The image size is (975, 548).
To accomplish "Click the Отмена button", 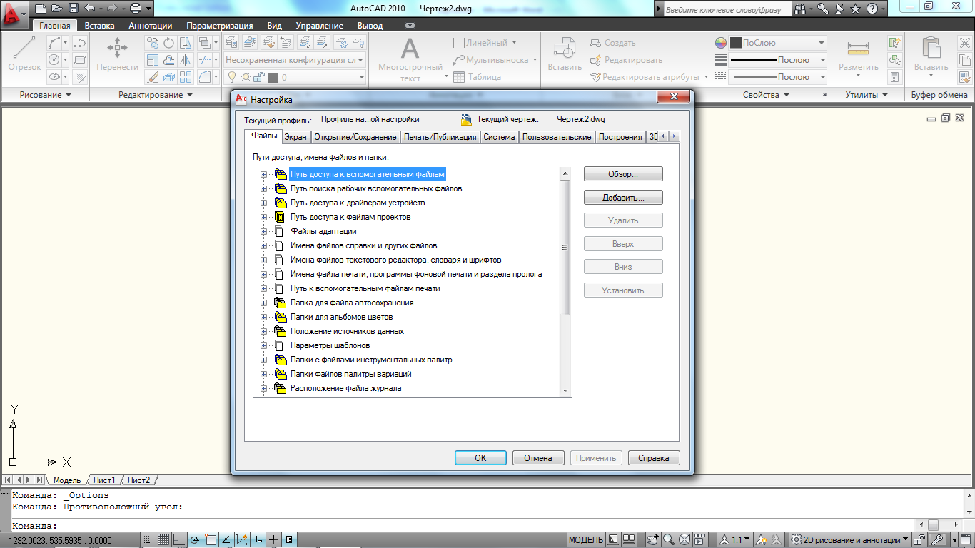I will click(538, 458).
